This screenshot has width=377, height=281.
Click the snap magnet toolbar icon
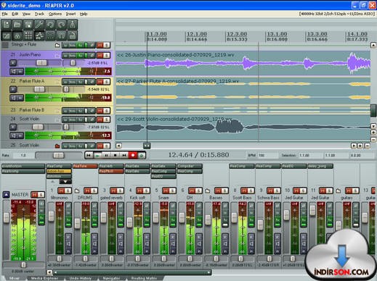pos(61,35)
